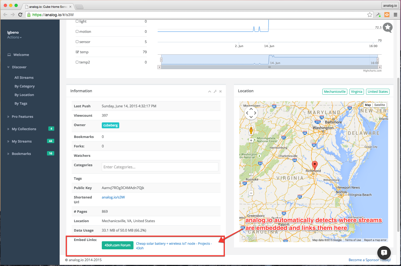401x266 pixels.
Task: Pan the map up with the top arrow
Action: [251, 109]
